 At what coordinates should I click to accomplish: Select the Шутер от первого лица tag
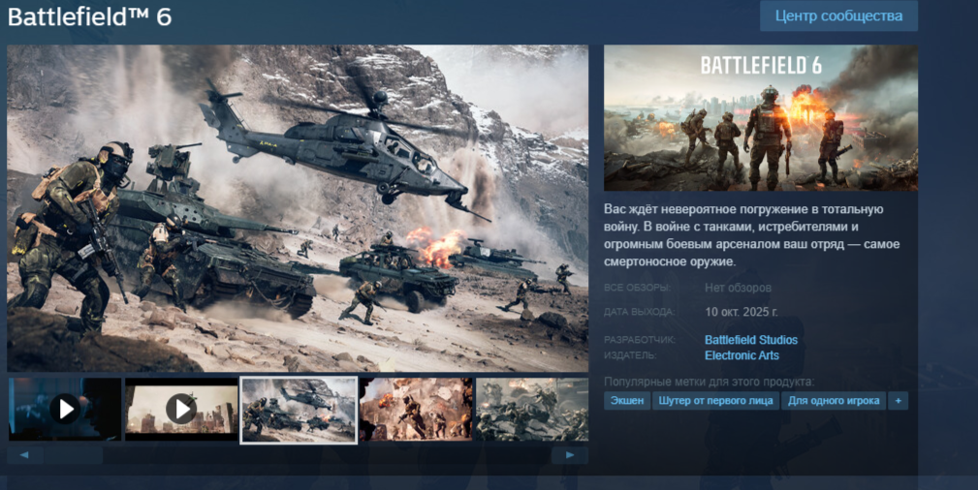(715, 400)
